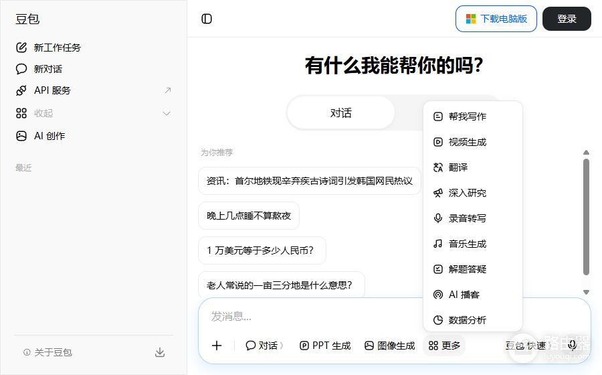
Task: Click the 音乐生成 music note icon
Action: point(437,244)
